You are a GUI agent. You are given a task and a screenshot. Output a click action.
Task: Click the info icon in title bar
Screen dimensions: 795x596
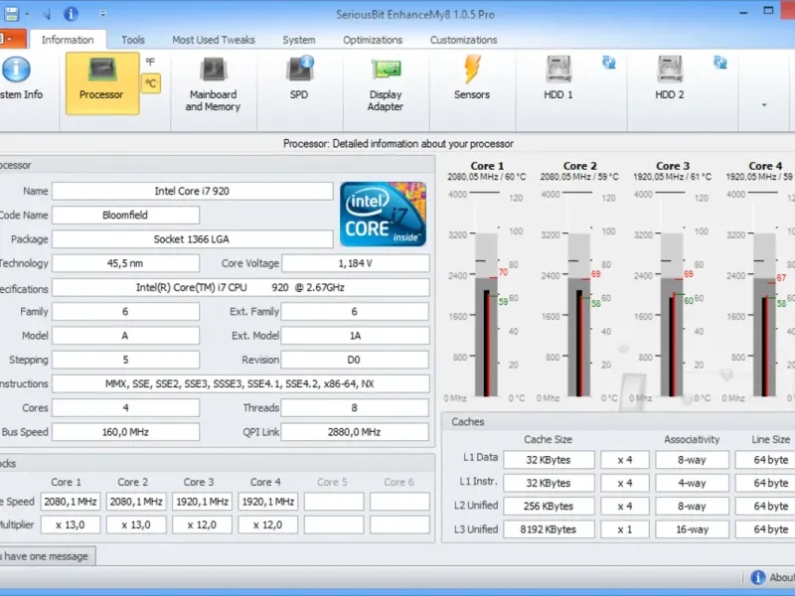[71, 14]
